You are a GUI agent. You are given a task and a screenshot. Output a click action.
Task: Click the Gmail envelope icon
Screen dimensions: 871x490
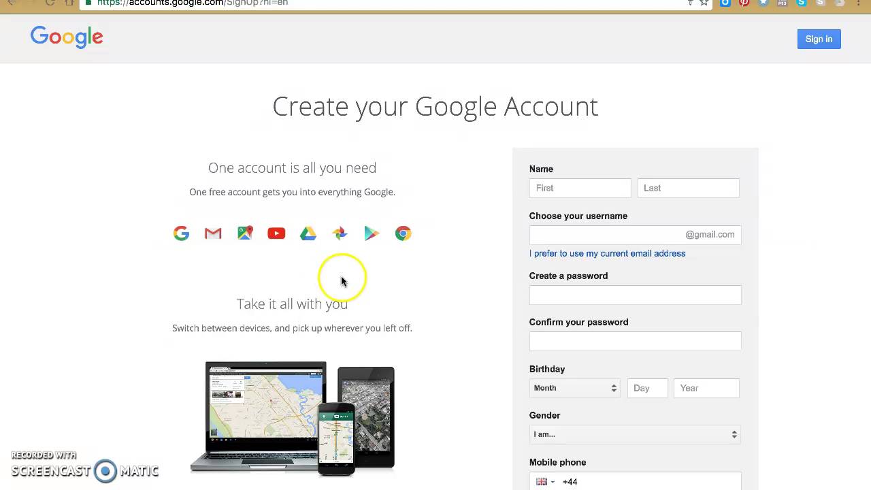click(x=213, y=233)
